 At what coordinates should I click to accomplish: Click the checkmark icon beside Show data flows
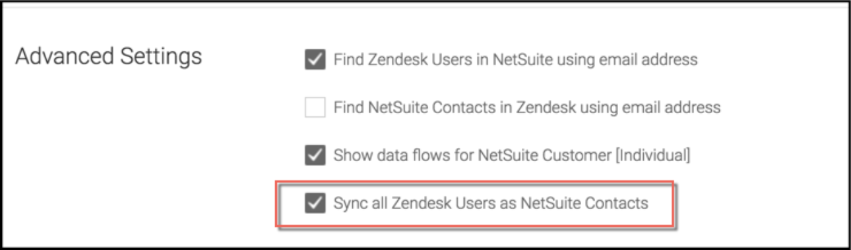315,156
